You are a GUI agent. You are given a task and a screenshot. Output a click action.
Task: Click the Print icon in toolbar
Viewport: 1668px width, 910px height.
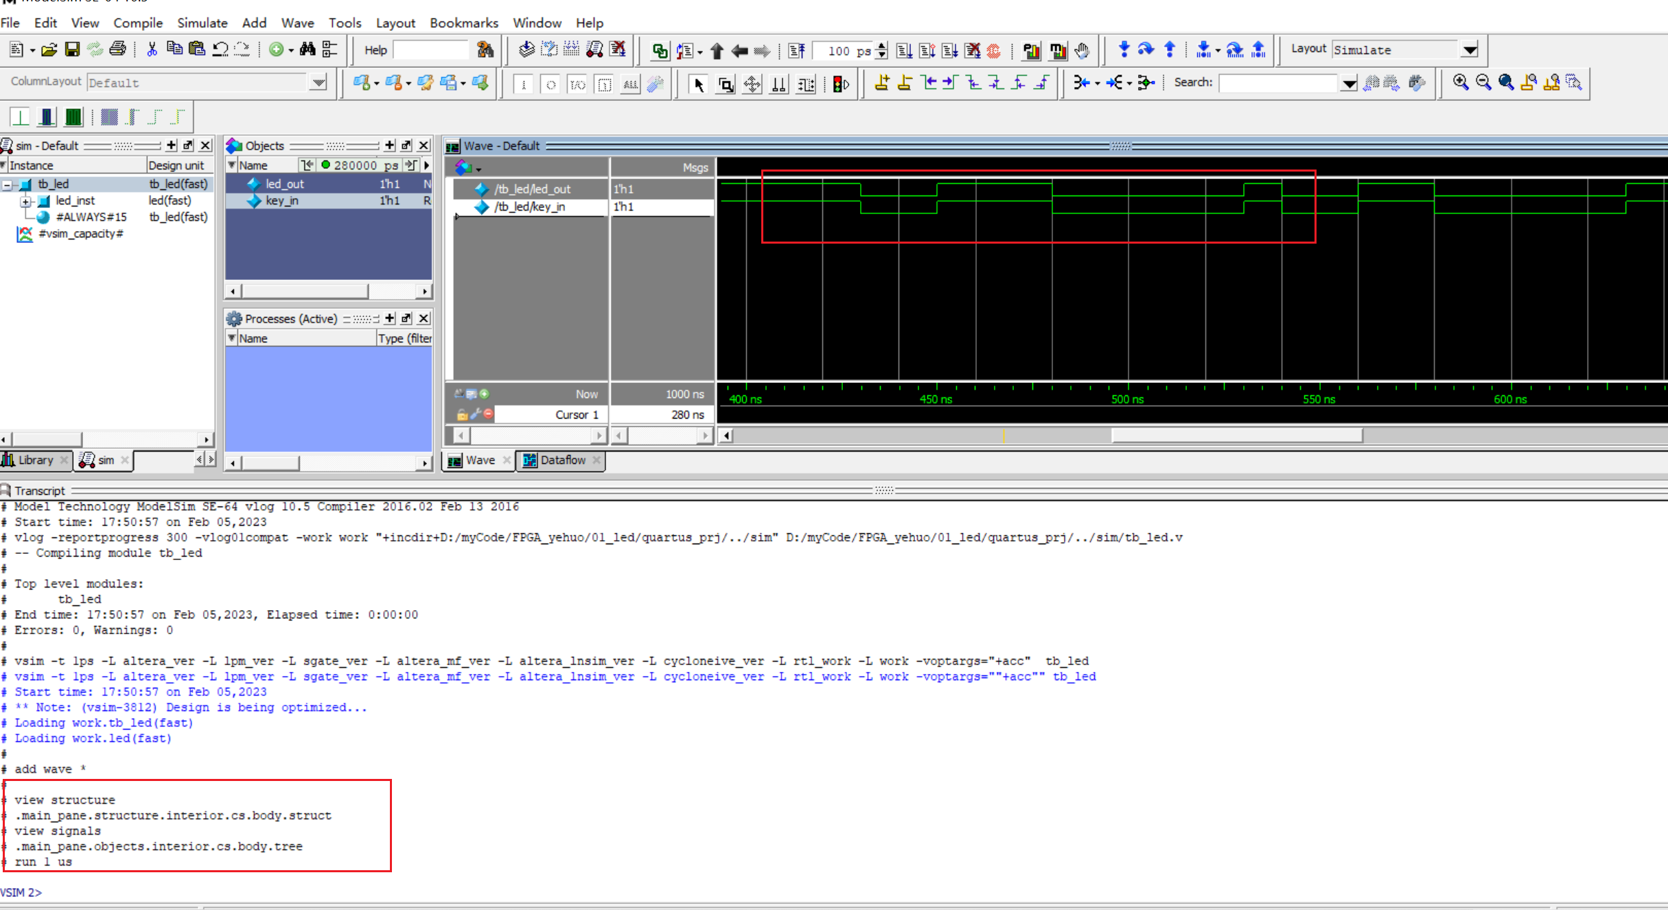[x=118, y=49]
